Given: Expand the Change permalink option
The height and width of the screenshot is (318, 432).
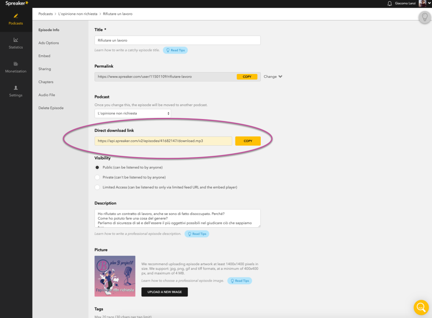Looking at the screenshot, I should 273,77.
